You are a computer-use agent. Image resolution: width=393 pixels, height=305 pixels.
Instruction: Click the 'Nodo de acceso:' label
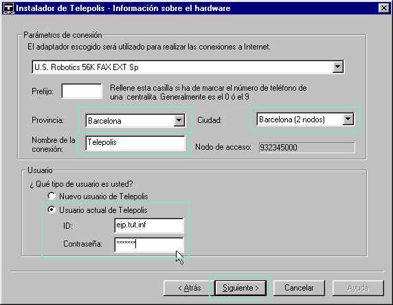pyautogui.click(x=223, y=147)
